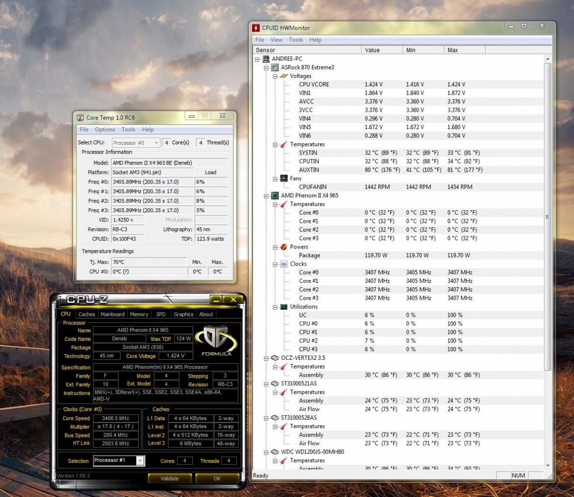Collapse the ASRock 870 Extreme3 node
Screen dimensions: 574x497
coord(266,68)
